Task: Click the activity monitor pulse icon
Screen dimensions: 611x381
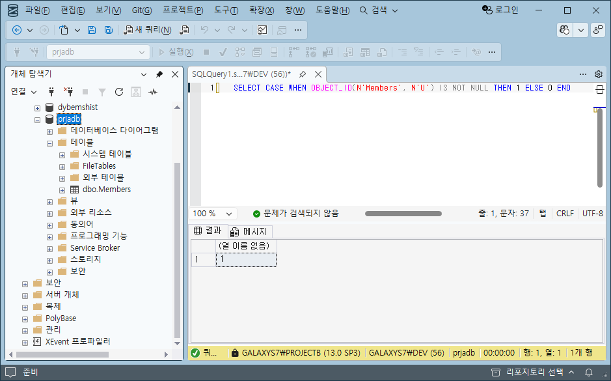Action: pos(153,92)
